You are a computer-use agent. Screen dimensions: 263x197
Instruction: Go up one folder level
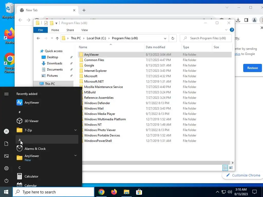(x=57, y=38)
